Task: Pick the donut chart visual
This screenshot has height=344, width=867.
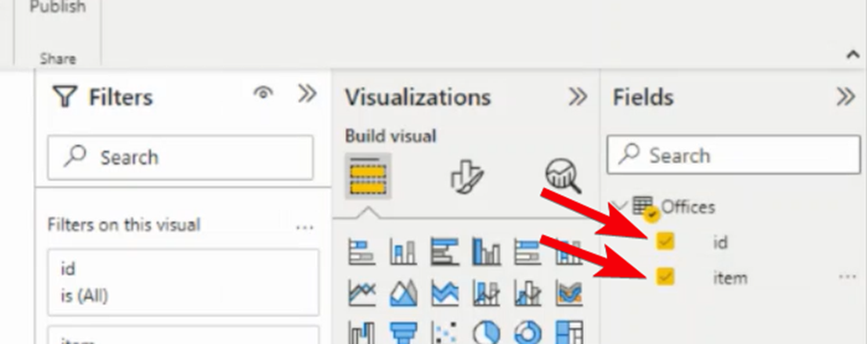Action: (528, 334)
